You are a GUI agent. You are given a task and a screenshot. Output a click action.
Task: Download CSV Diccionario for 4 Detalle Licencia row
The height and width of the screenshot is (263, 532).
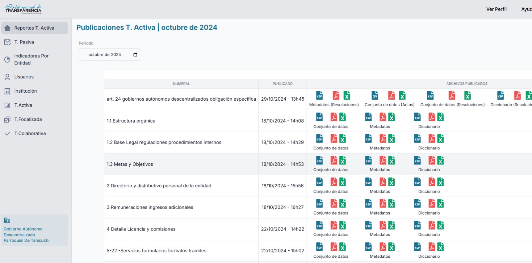(x=417, y=225)
